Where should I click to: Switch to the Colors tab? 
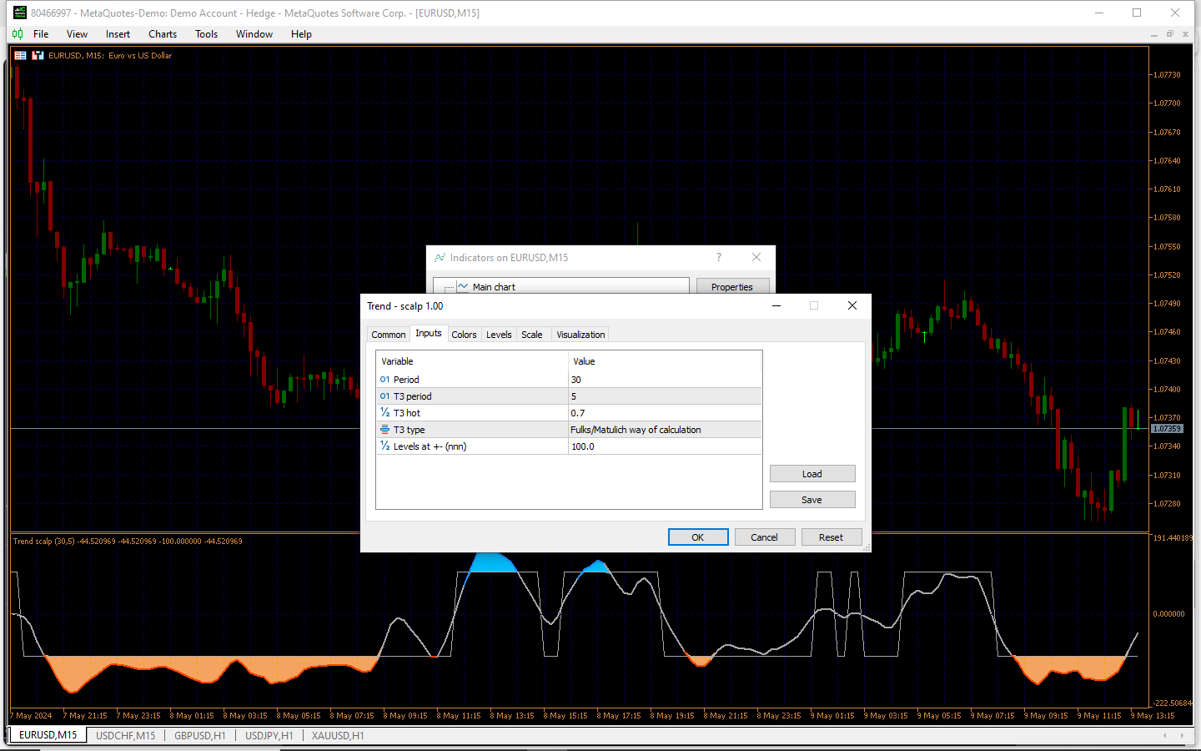tap(464, 335)
